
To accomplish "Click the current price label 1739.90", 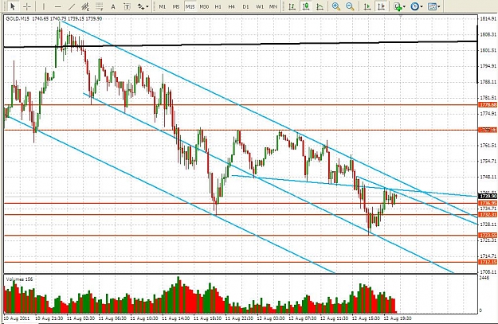I will 488,197.
